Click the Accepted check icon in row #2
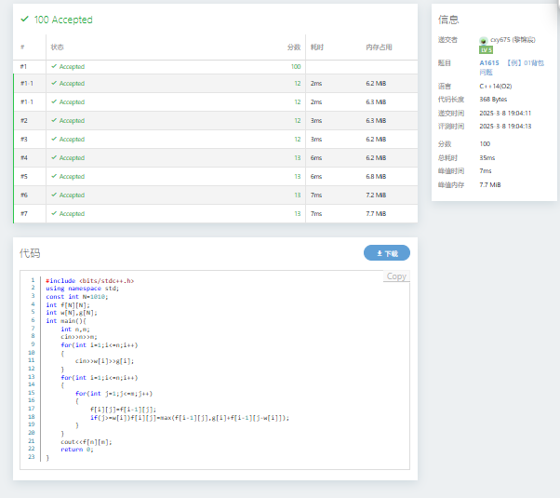 point(54,121)
